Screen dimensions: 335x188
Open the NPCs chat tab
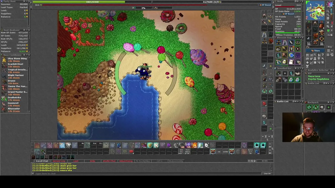159,161
